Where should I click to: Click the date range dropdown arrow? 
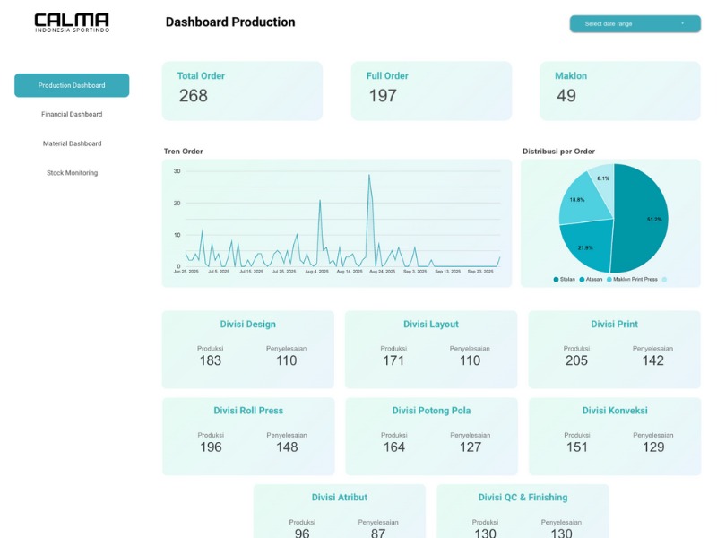pos(683,24)
